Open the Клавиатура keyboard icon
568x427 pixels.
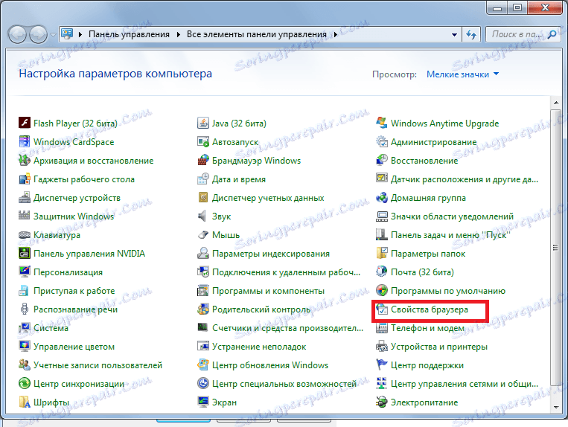pyautogui.click(x=25, y=235)
